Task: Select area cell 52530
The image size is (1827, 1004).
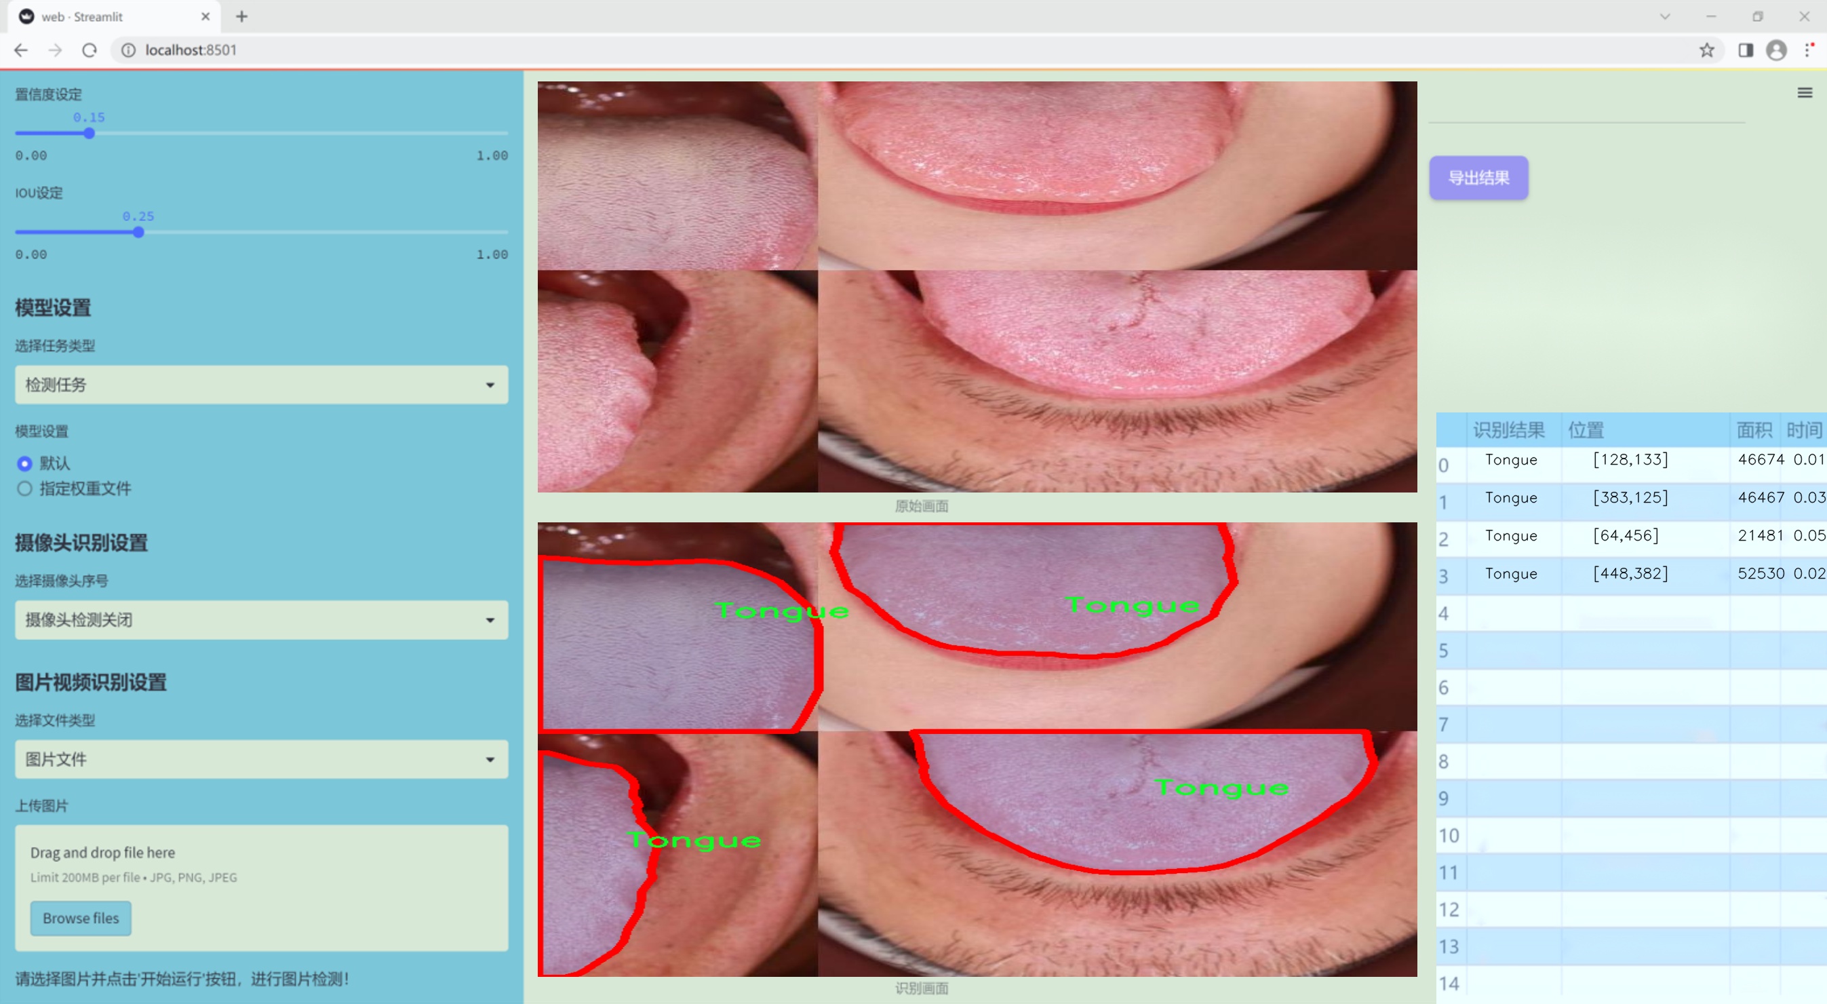Action: 1761,573
